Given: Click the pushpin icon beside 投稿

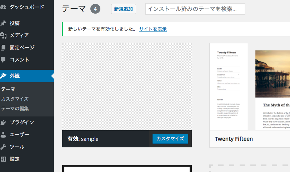Looking at the screenshot, I should (x=3, y=23).
